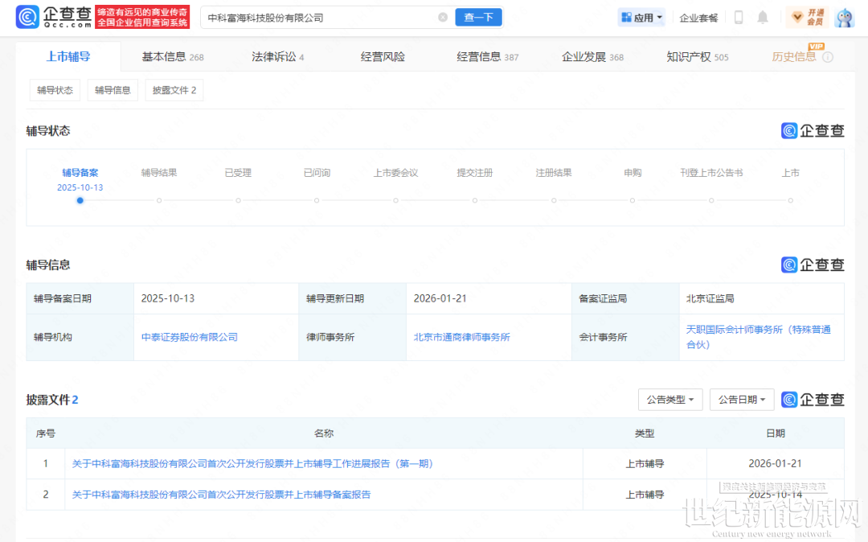Clear the search box with the X icon
Screen dimensions: 868x542
click(443, 17)
